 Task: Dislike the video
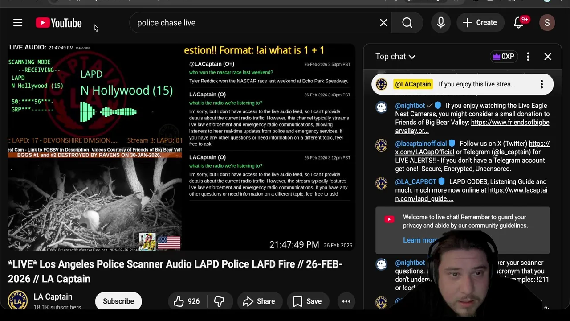[x=219, y=301]
